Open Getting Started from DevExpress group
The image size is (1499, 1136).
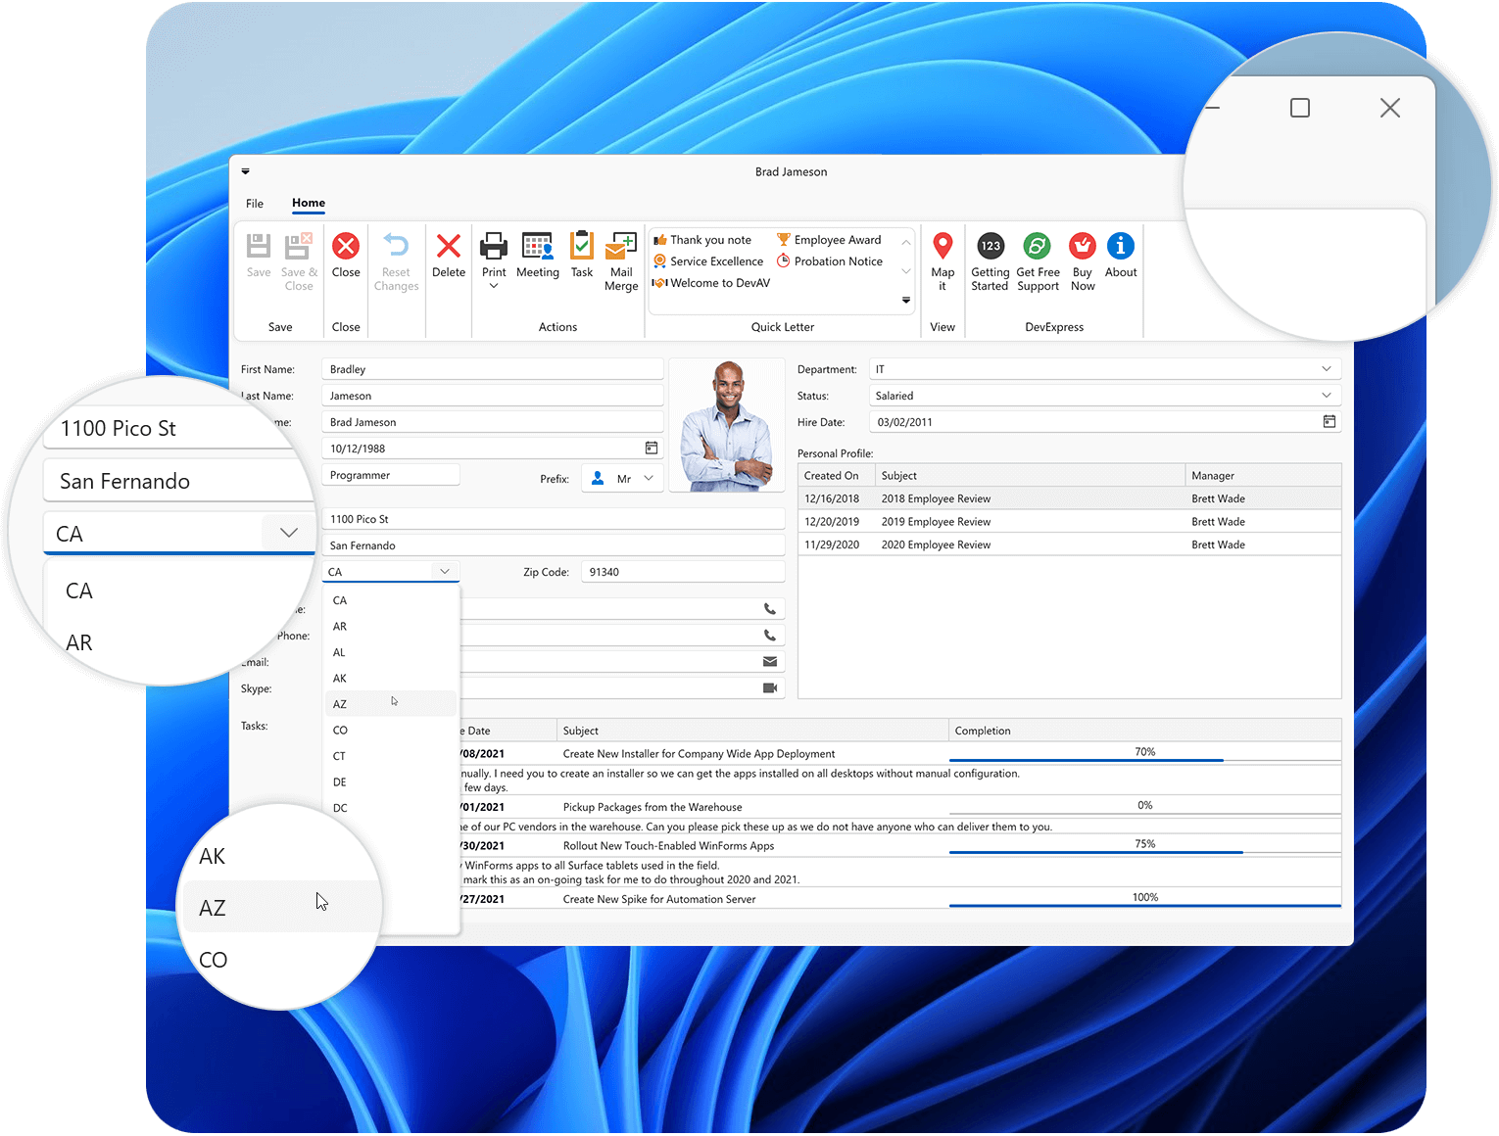tap(990, 260)
